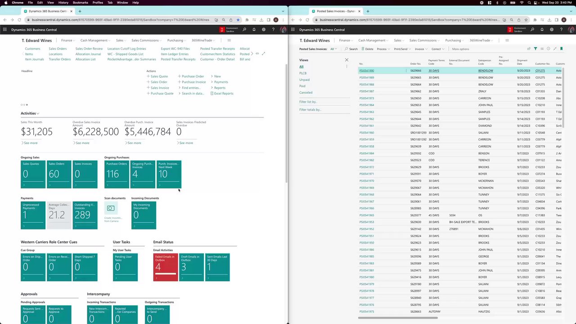Image resolution: width=576 pixels, height=324 pixels.
Task: Click the pin navigation icon in left window
Action: point(257,54)
